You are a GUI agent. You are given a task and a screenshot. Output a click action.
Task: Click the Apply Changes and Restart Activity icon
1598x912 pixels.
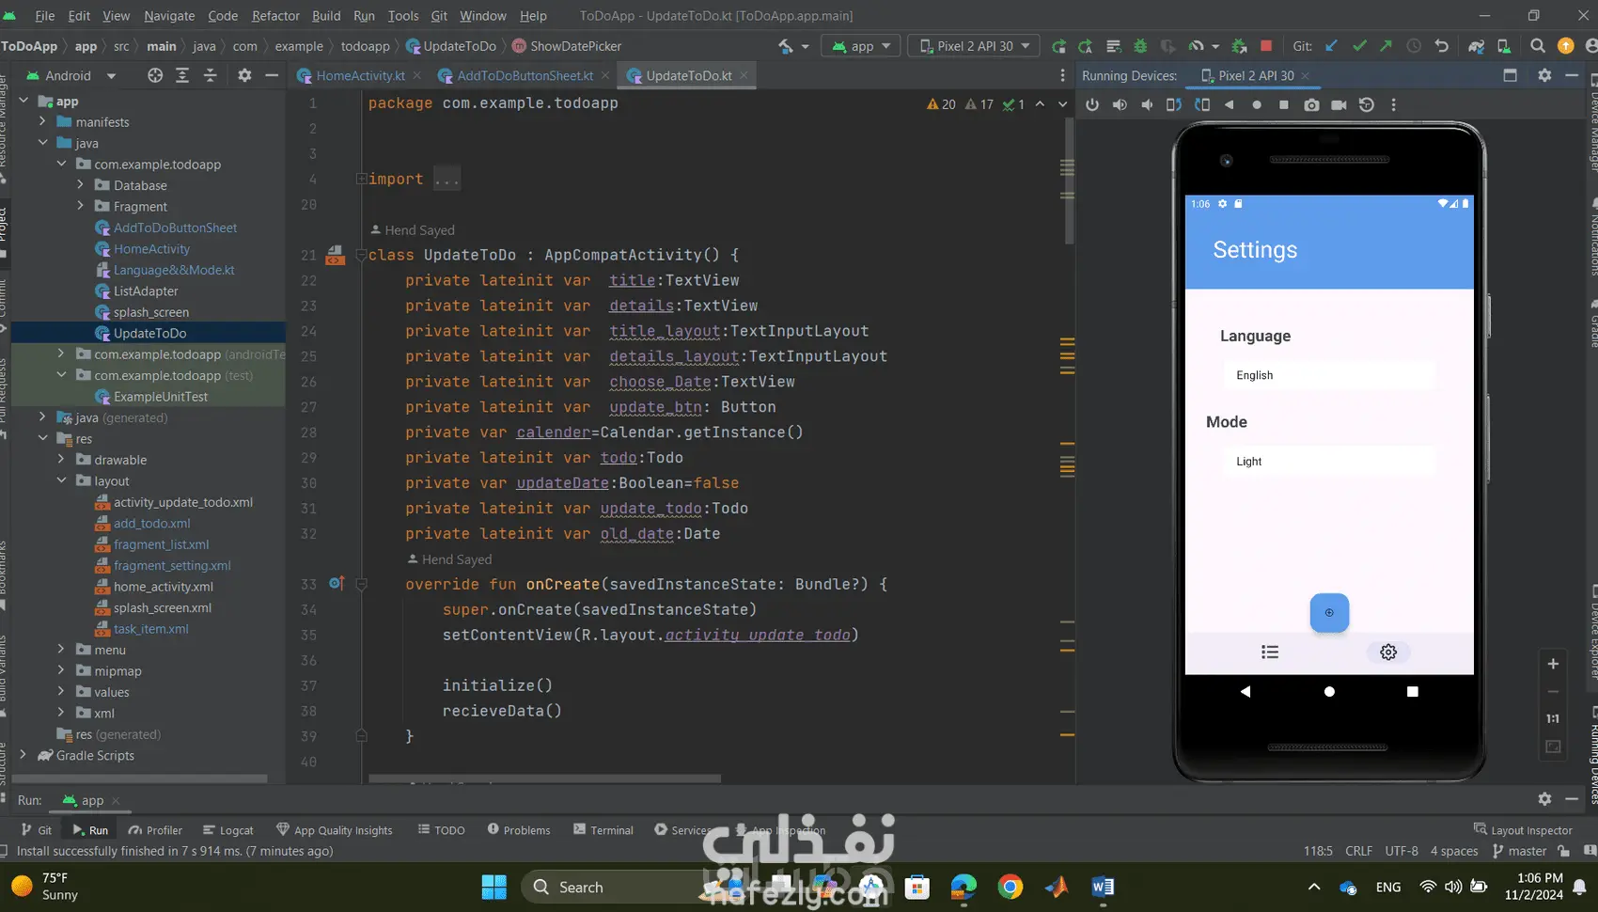(1087, 46)
